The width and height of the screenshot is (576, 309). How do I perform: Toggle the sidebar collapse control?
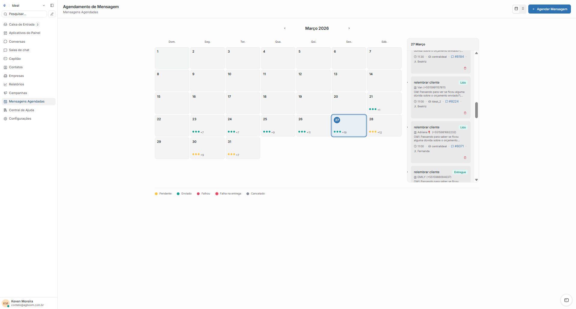[x=52, y=5]
